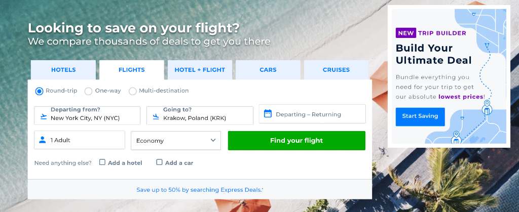Viewport: 519px width, 212px height.
Task: Click the calendar icon for dates
Action: coord(268,114)
